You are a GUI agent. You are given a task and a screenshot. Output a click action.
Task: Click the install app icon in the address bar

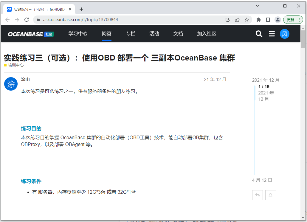227,20
